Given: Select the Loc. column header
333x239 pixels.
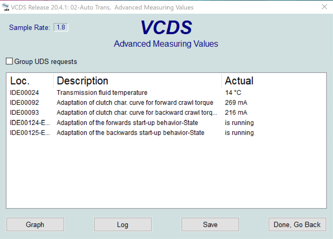Looking at the screenshot, I should (x=29, y=81).
